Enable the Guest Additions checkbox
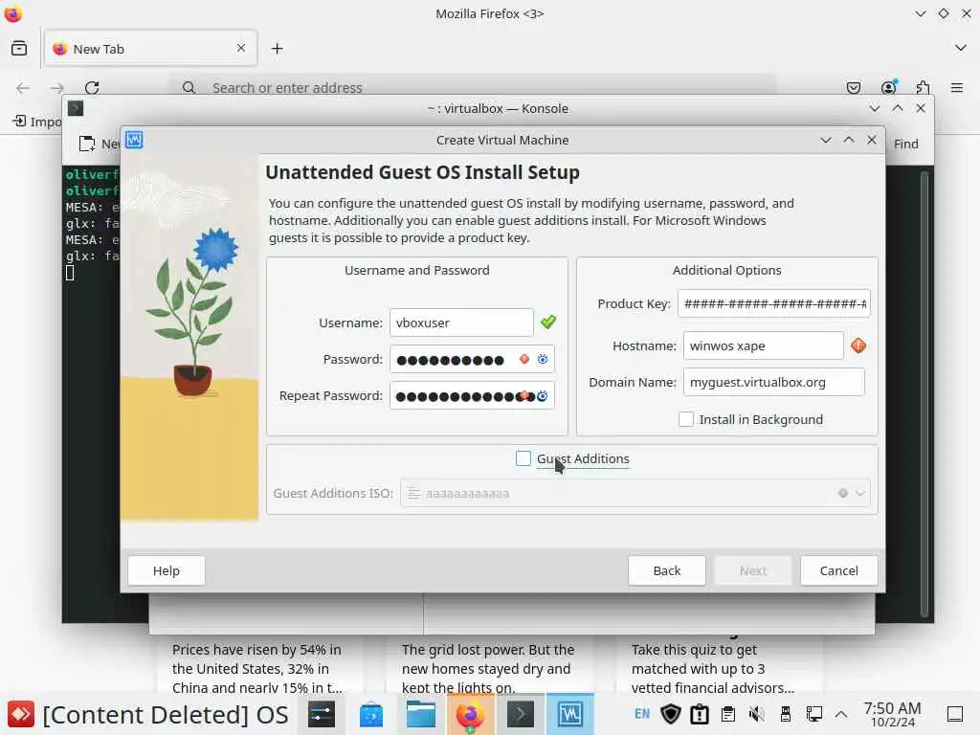The image size is (980, 735). click(523, 458)
